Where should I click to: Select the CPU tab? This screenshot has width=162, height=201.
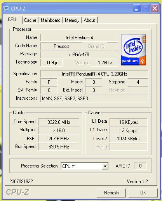click(12, 19)
